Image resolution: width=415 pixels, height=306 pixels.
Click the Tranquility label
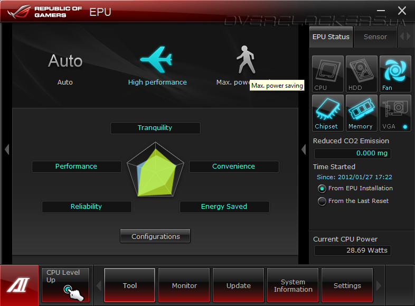[155, 128]
